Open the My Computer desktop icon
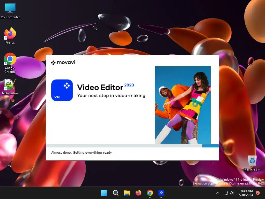This screenshot has height=199, width=265. (x=10, y=11)
